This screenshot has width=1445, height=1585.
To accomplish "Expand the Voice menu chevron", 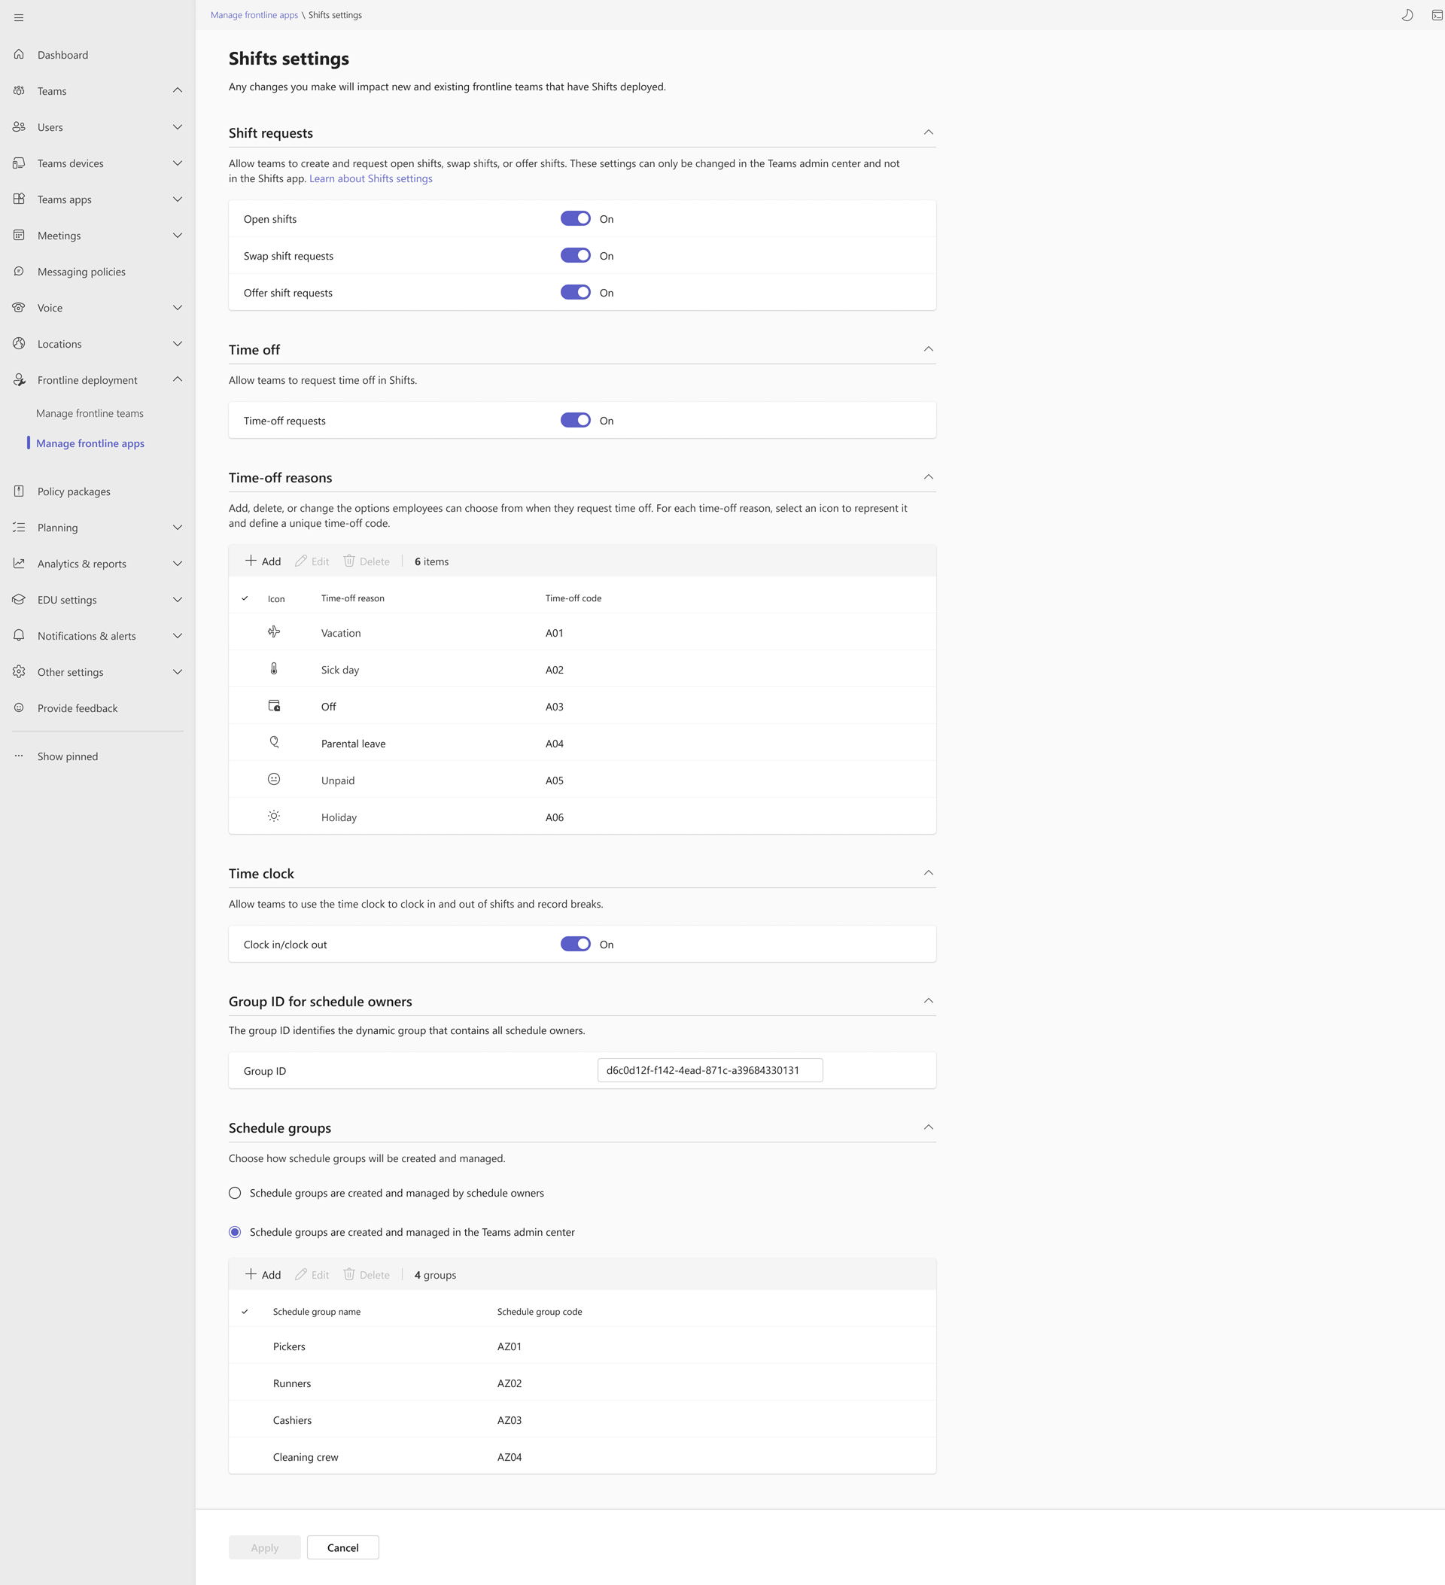I will 177,307.
